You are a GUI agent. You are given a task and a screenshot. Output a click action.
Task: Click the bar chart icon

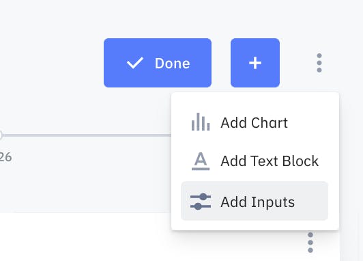click(201, 122)
